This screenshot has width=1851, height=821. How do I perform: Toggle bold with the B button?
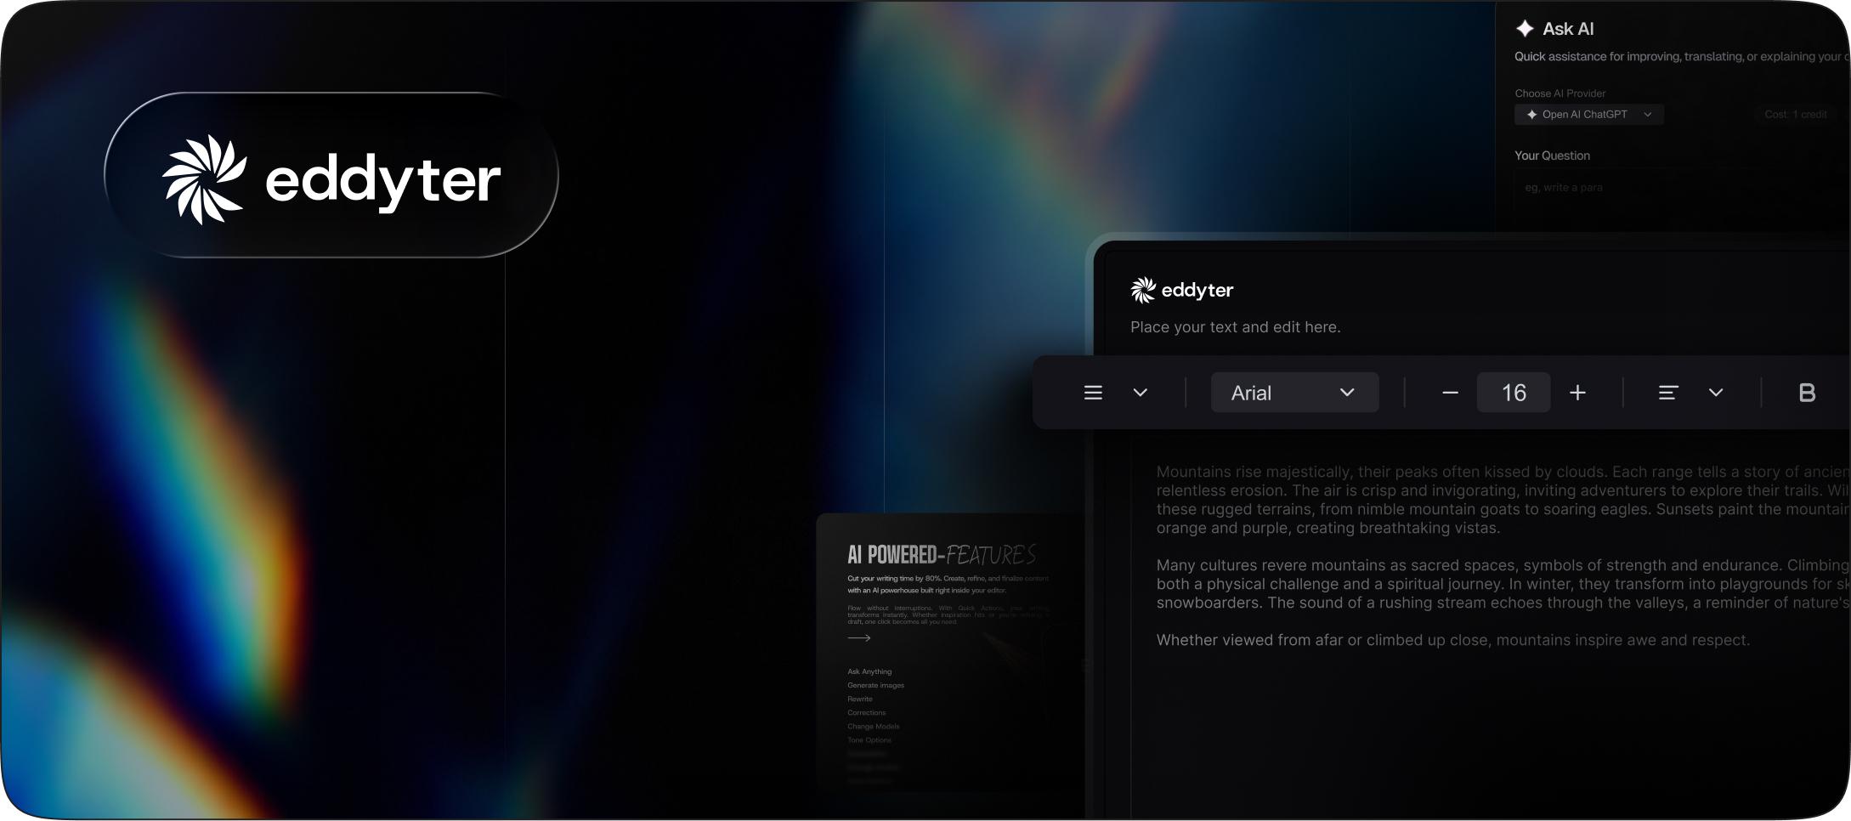coord(1807,393)
